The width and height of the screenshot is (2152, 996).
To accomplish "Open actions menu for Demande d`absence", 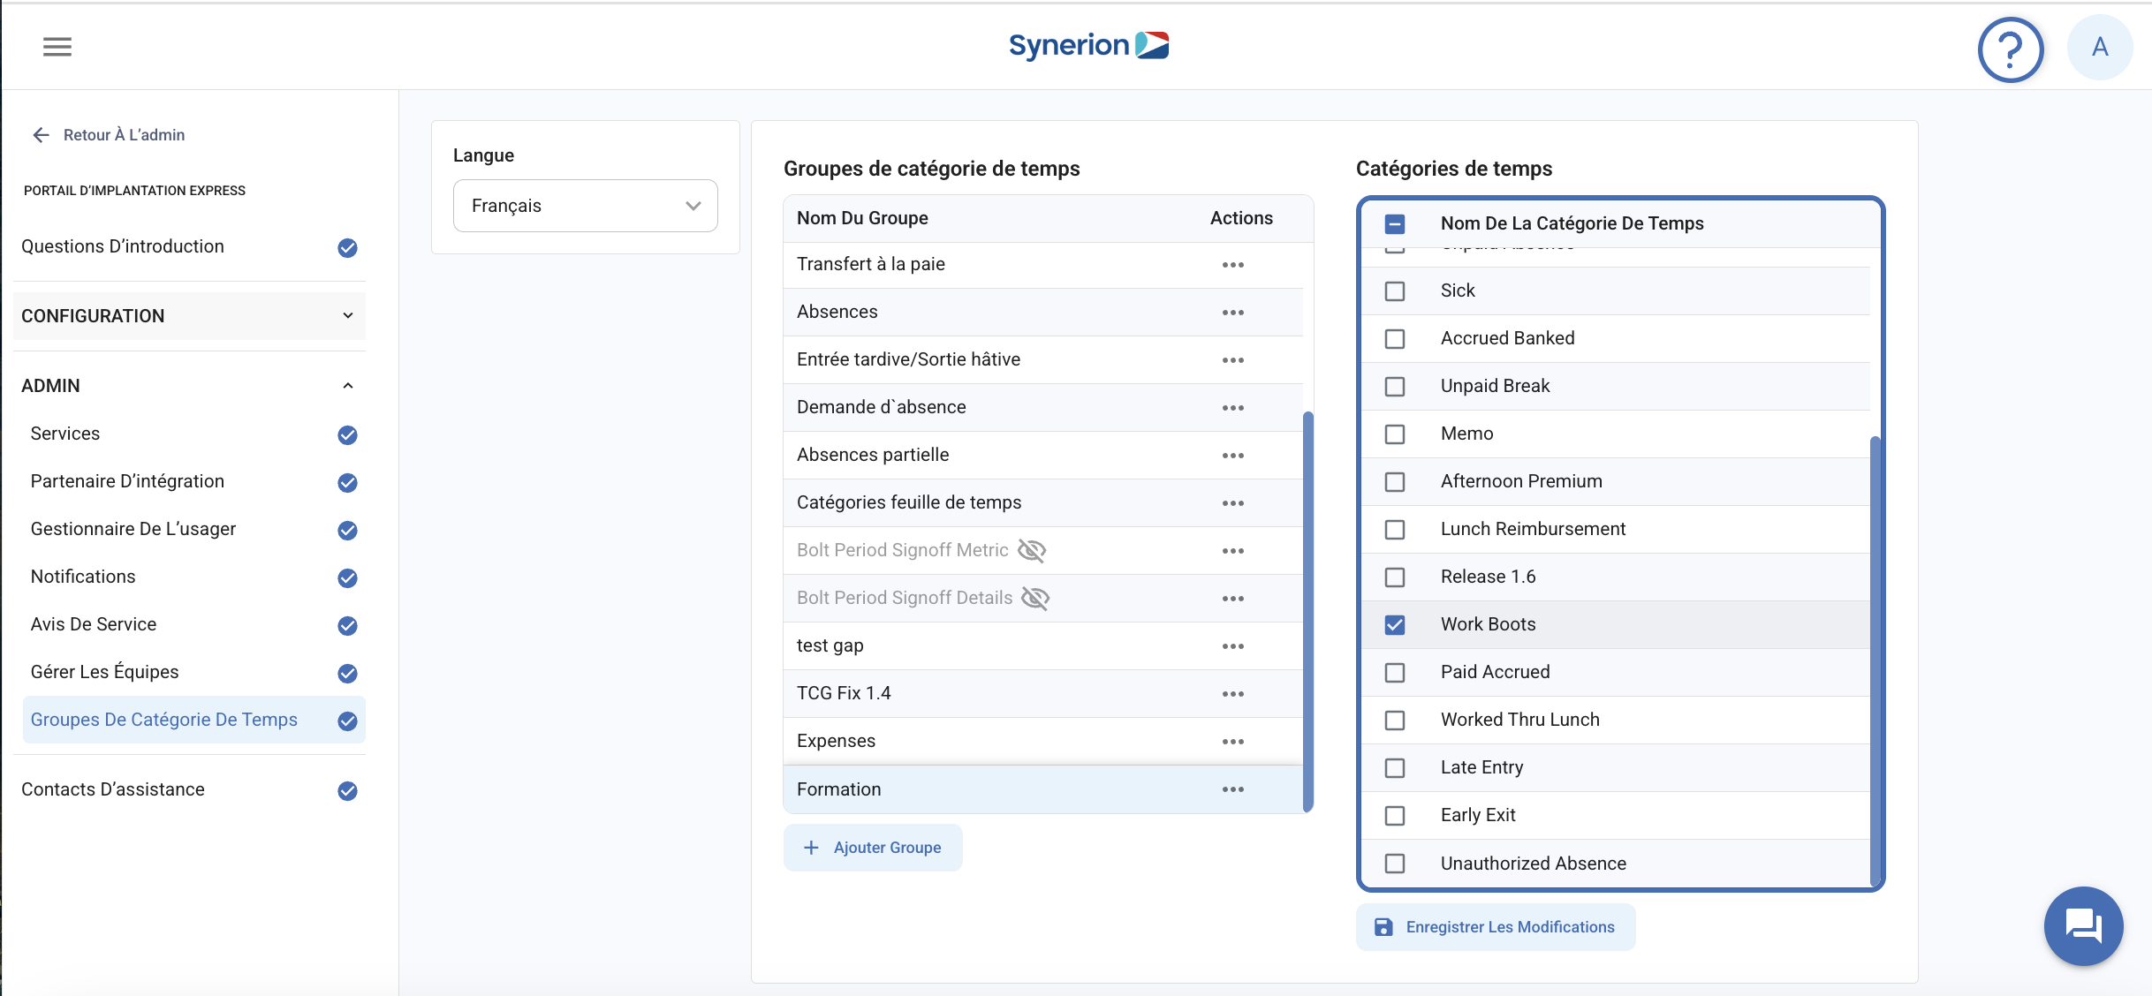I will coord(1233,408).
